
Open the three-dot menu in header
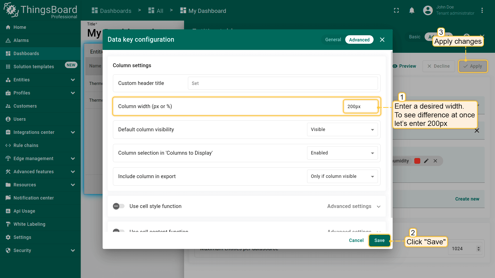(x=482, y=11)
